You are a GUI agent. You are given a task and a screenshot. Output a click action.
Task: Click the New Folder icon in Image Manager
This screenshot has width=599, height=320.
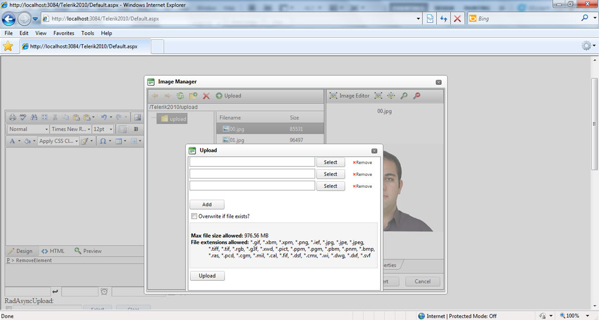click(x=193, y=96)
